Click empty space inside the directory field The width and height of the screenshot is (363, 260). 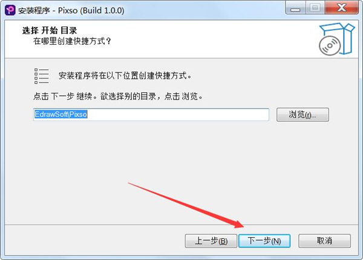point(178,114)
